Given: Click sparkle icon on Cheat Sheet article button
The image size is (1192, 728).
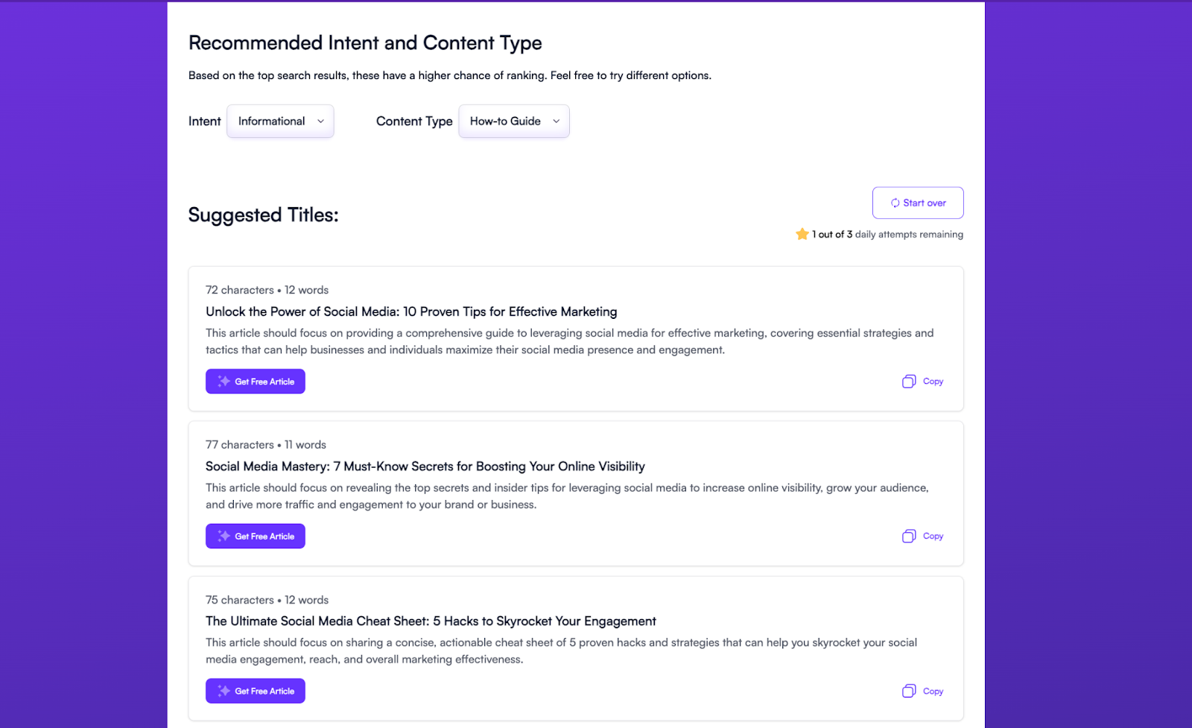Looking at the screenshot, I should click(x=223, y=691).
